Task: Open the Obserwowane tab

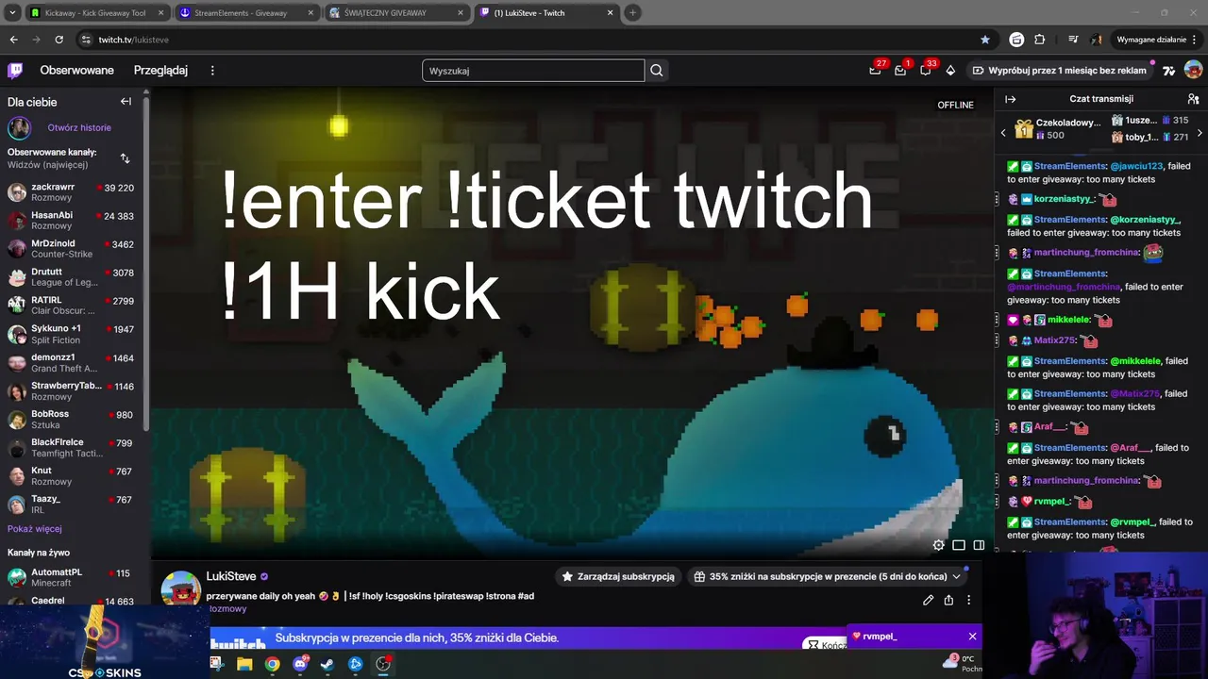Action: [76, 70]
